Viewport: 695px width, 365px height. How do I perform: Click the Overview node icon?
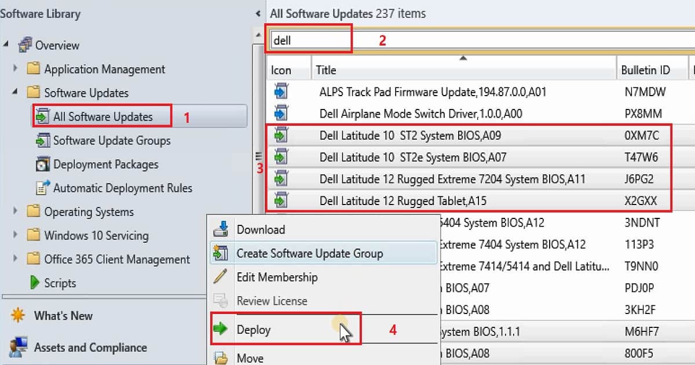(x=25, y=45)
